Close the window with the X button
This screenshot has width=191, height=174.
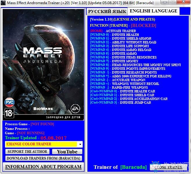183,2
